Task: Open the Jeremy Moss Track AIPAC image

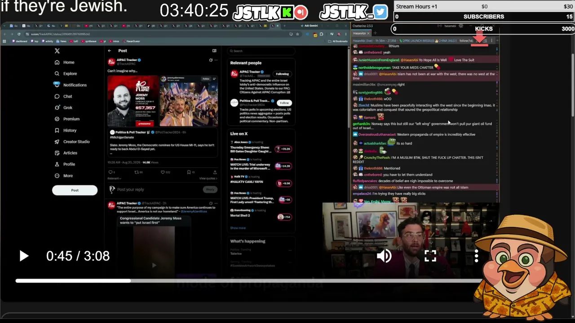Action: pyautogui.click(x=133, y=101)
